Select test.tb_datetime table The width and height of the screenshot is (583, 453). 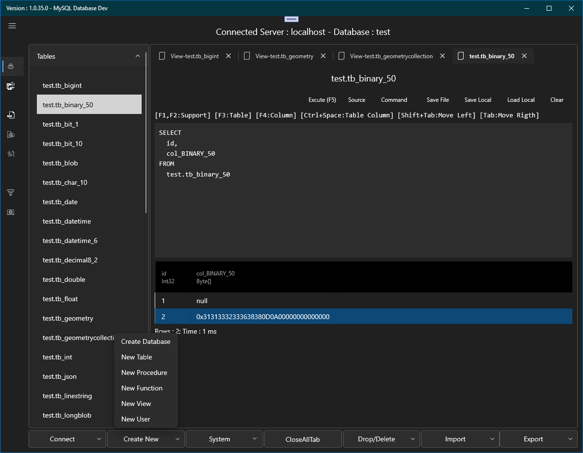click(x=89, y=221)
